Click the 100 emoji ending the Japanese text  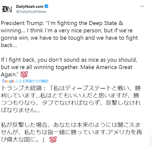pyautogui.click(x=53, y=139)
